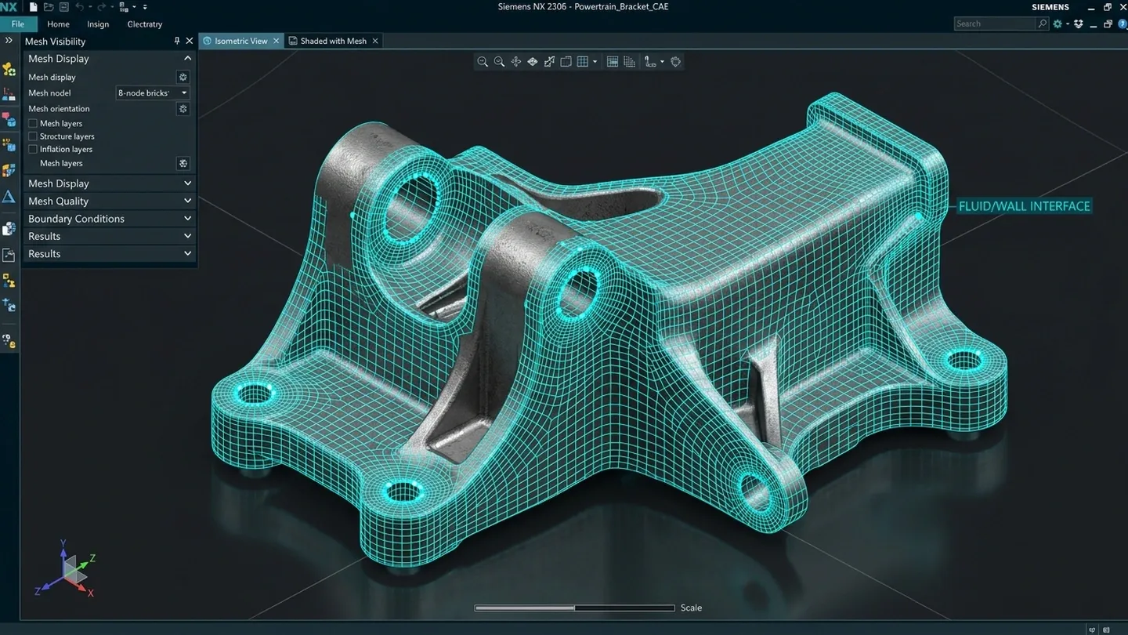
Task: Switch to the Isometric View tab
Action: point(240,41)
